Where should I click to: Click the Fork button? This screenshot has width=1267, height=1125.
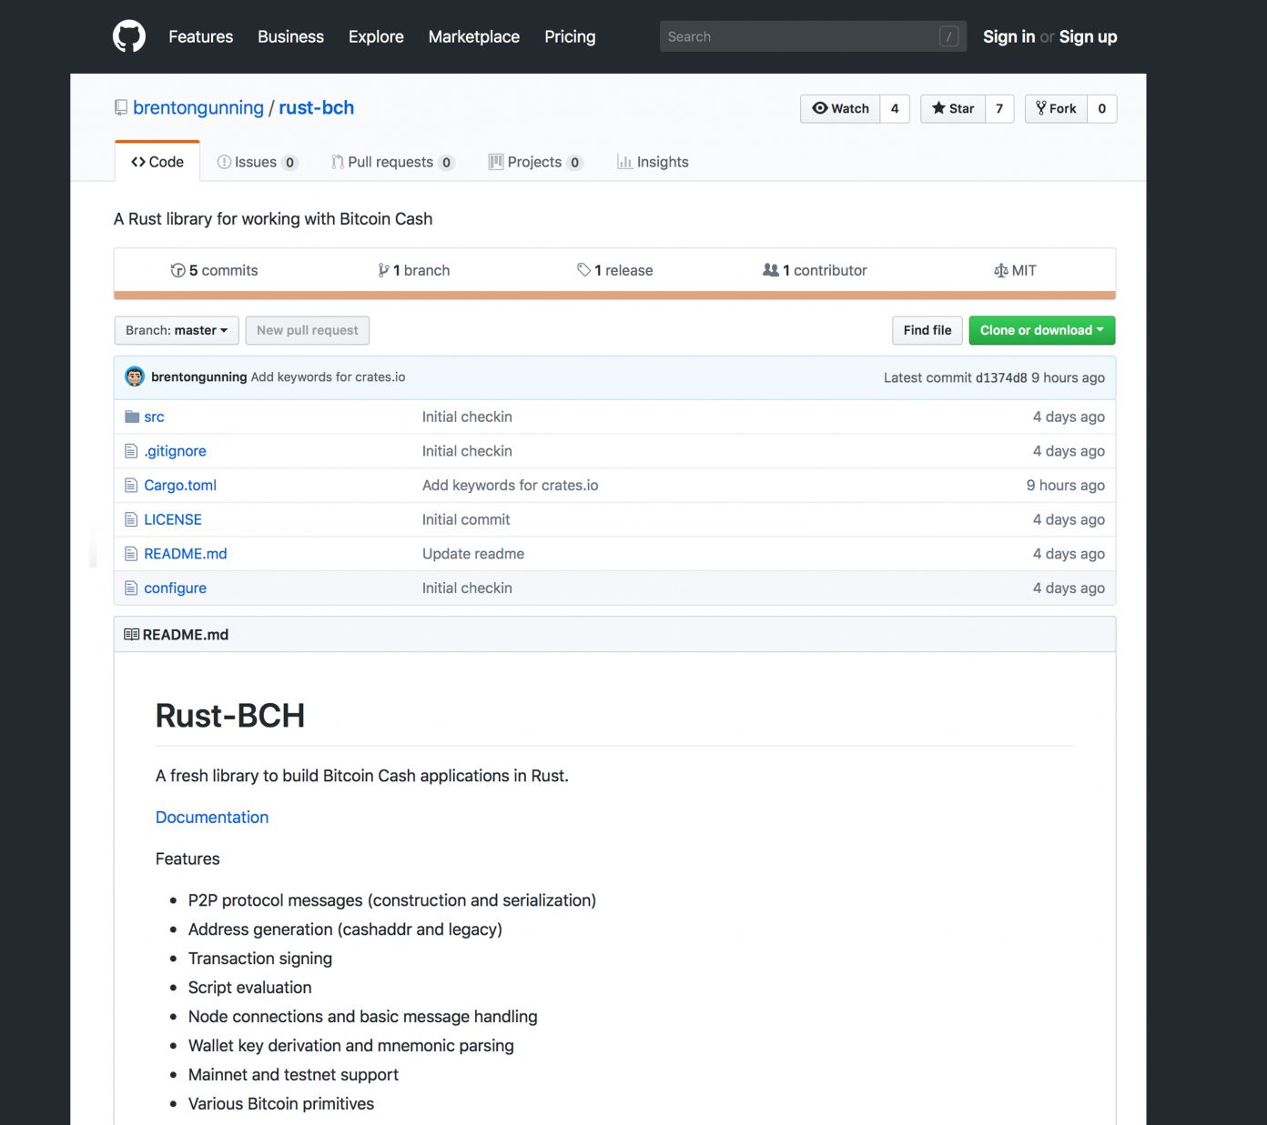[x=1057, y=108]
